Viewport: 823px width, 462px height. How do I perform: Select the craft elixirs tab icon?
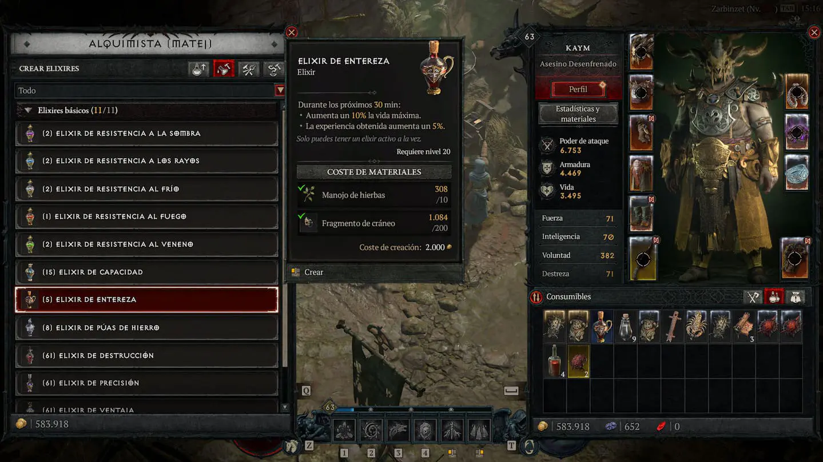tap(224, 69)
